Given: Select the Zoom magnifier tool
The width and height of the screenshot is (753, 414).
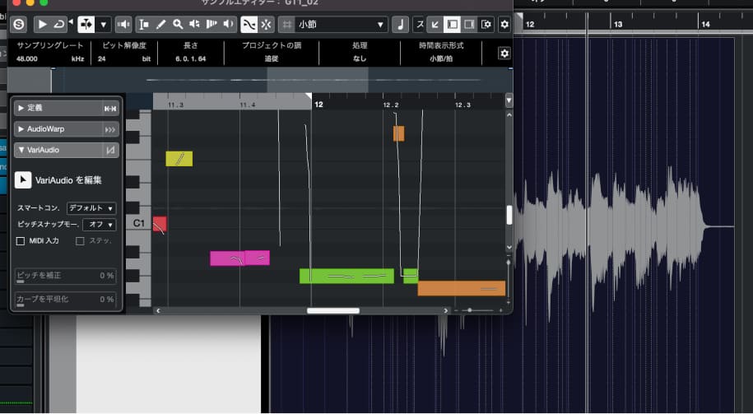Looking at the screenshot, I should click(x=178, y=25).
